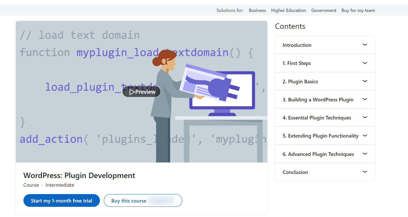Expand 6. Advanced Plugin Techniques chevron

(x=365, y=154)
